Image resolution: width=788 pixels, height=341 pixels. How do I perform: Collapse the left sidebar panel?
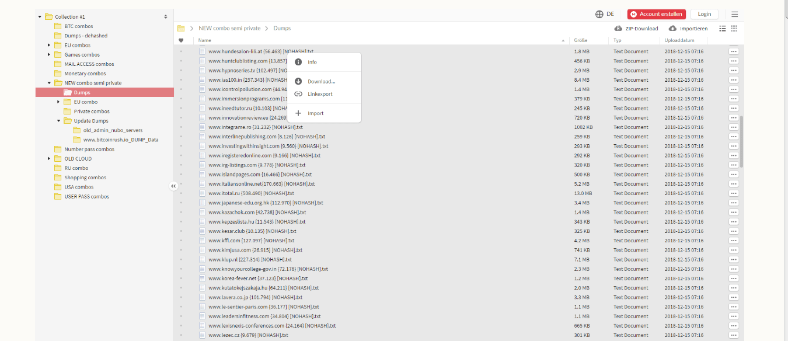point(173,186)
